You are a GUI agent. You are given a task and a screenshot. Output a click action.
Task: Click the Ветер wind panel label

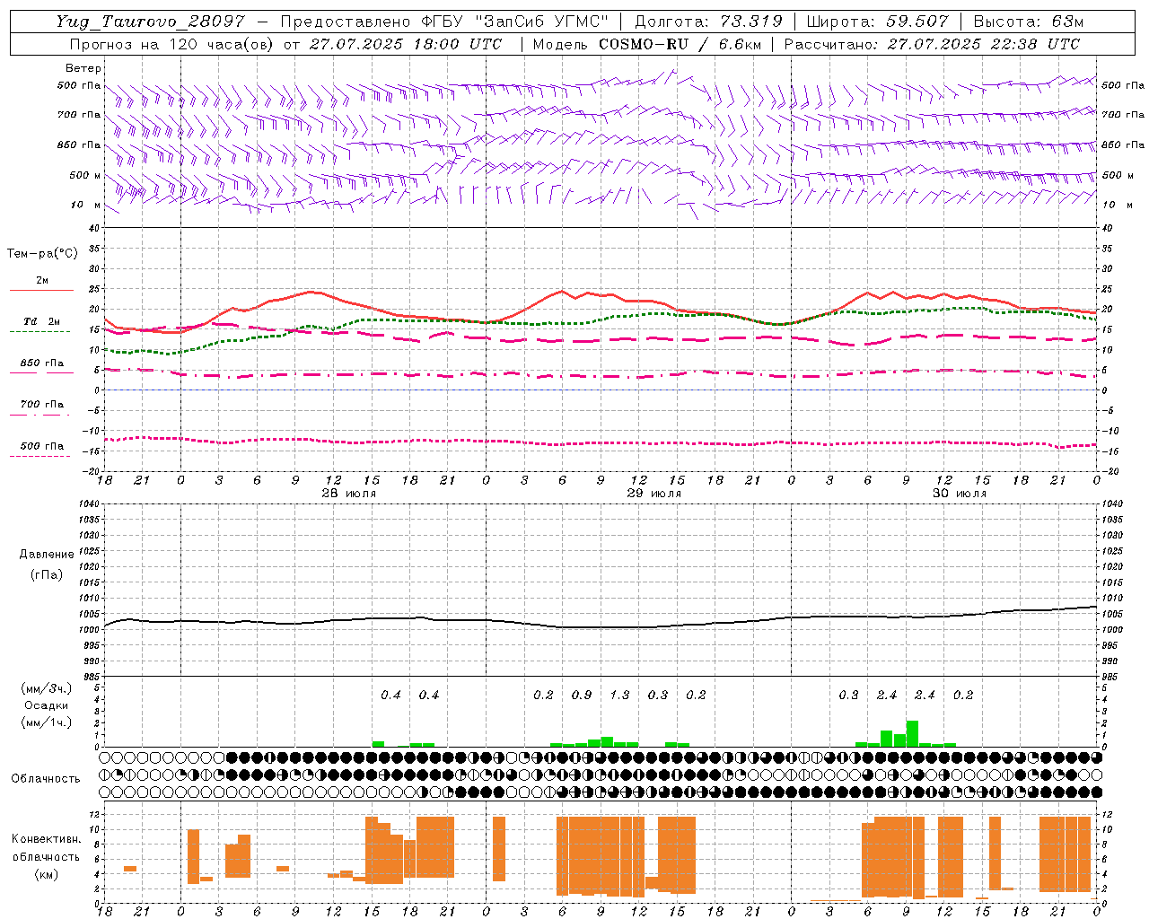coord(83,68)
